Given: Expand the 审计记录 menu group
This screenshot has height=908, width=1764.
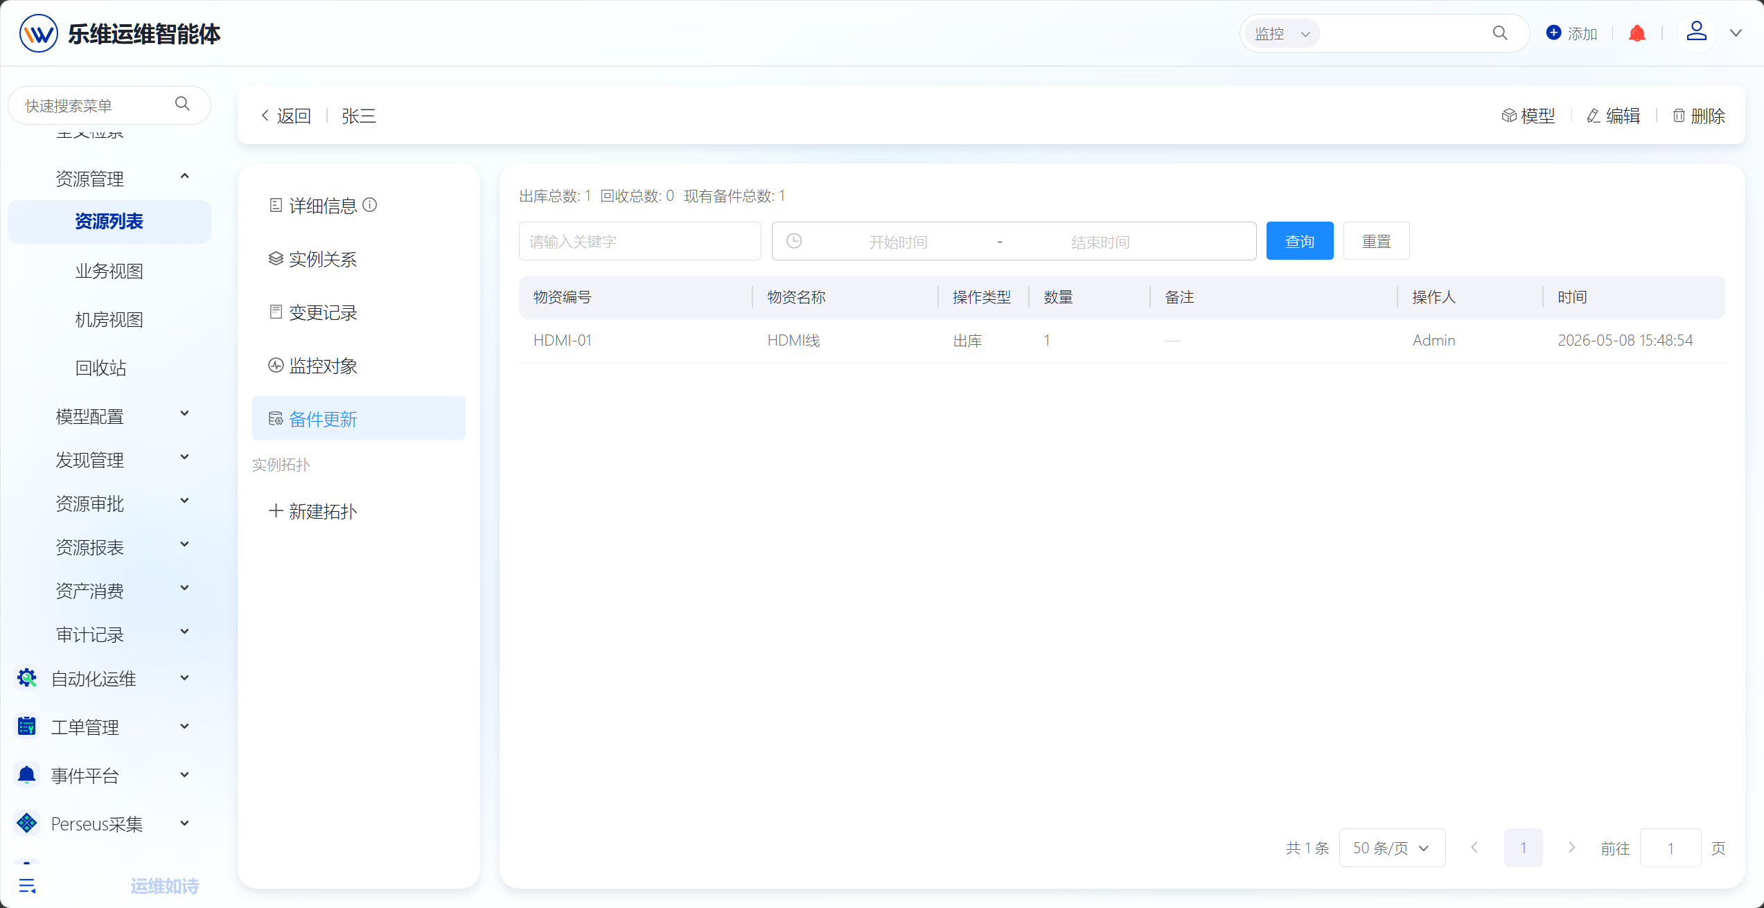Looking at the screenshot, I should (x=184, y=632).
